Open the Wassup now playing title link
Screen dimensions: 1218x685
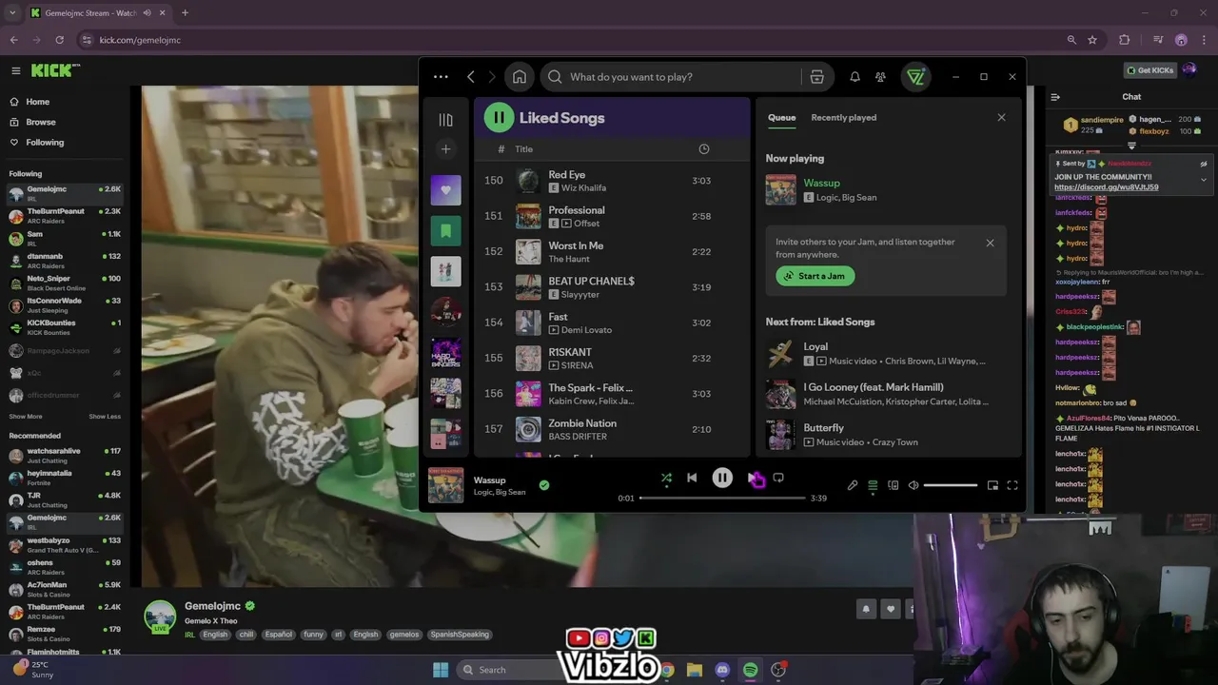821,183
